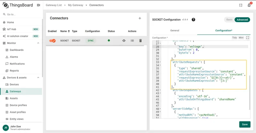Go to My Gateway breadcrumb
The height and width of the screenshot is (133, 256).
[x=76, y=5]
